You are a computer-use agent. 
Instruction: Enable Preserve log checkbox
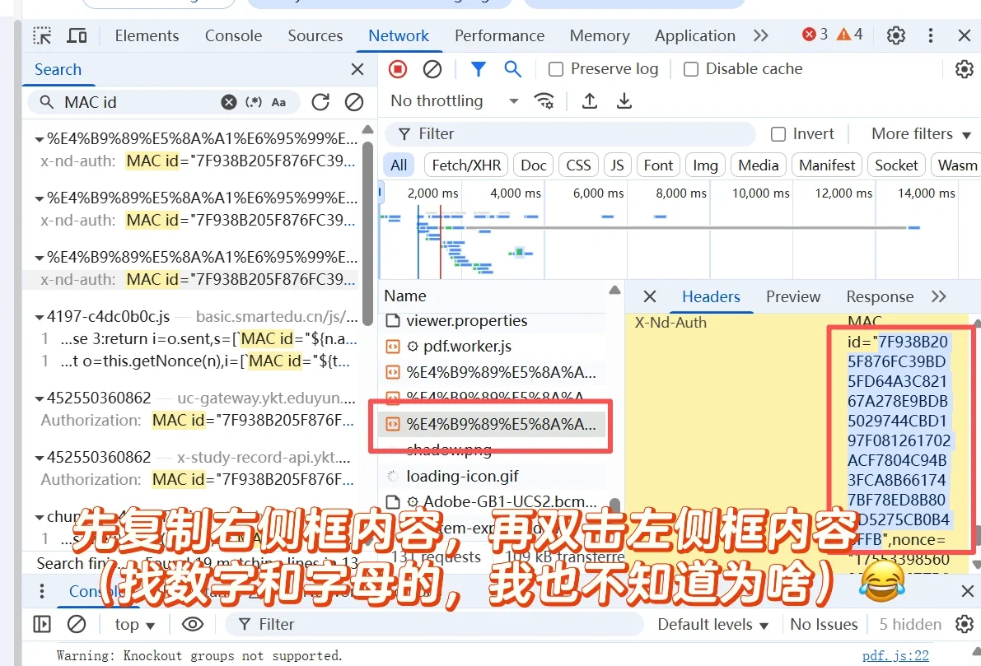[555, 69]
